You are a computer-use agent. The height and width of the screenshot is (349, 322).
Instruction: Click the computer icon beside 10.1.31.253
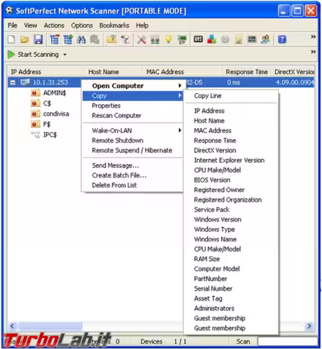(x=25, y=82)
